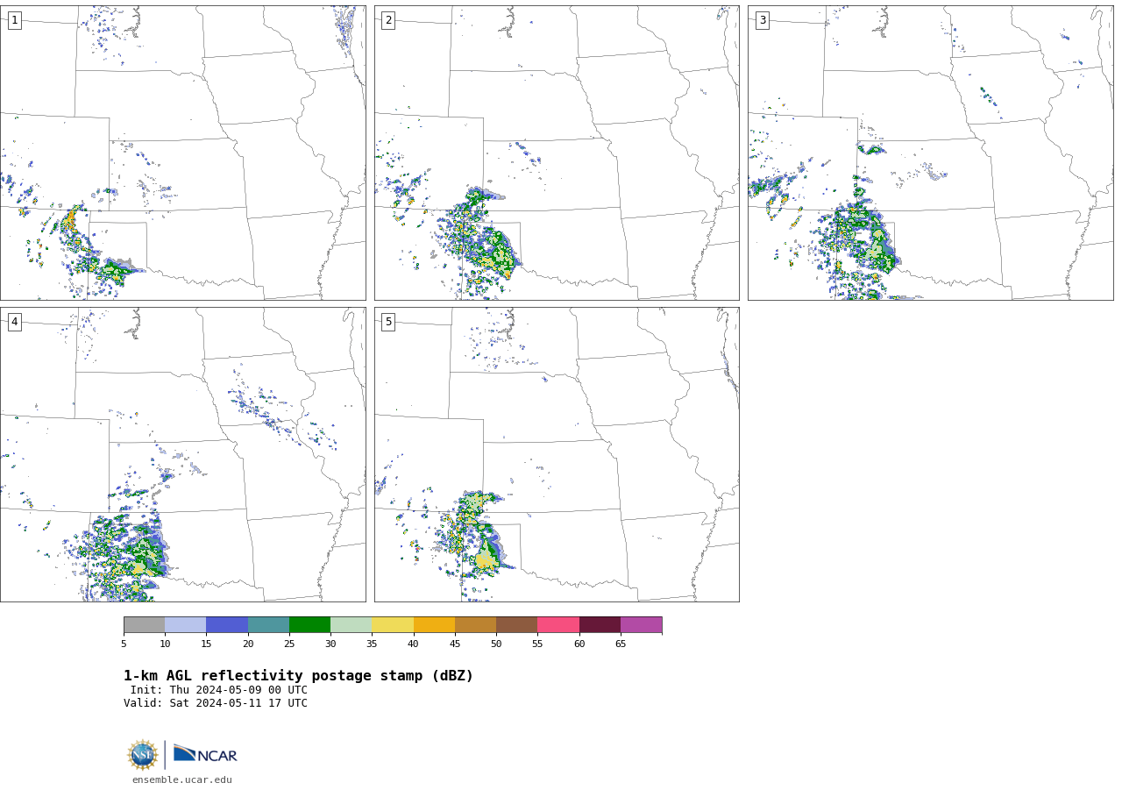Click the colorbar tick label 50
1122x790 pixels.
496,644
